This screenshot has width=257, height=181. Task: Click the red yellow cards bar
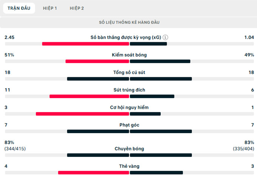pyautogui.click(x=93, y=173)
